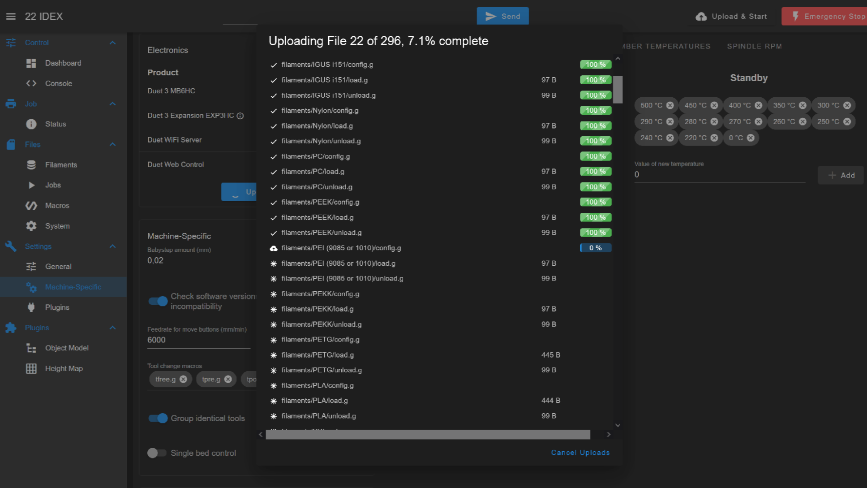The width and height of the screenshot is (867, 488).
Task: Click horizontal scroll right arrow in dialog
Action: 609,435
